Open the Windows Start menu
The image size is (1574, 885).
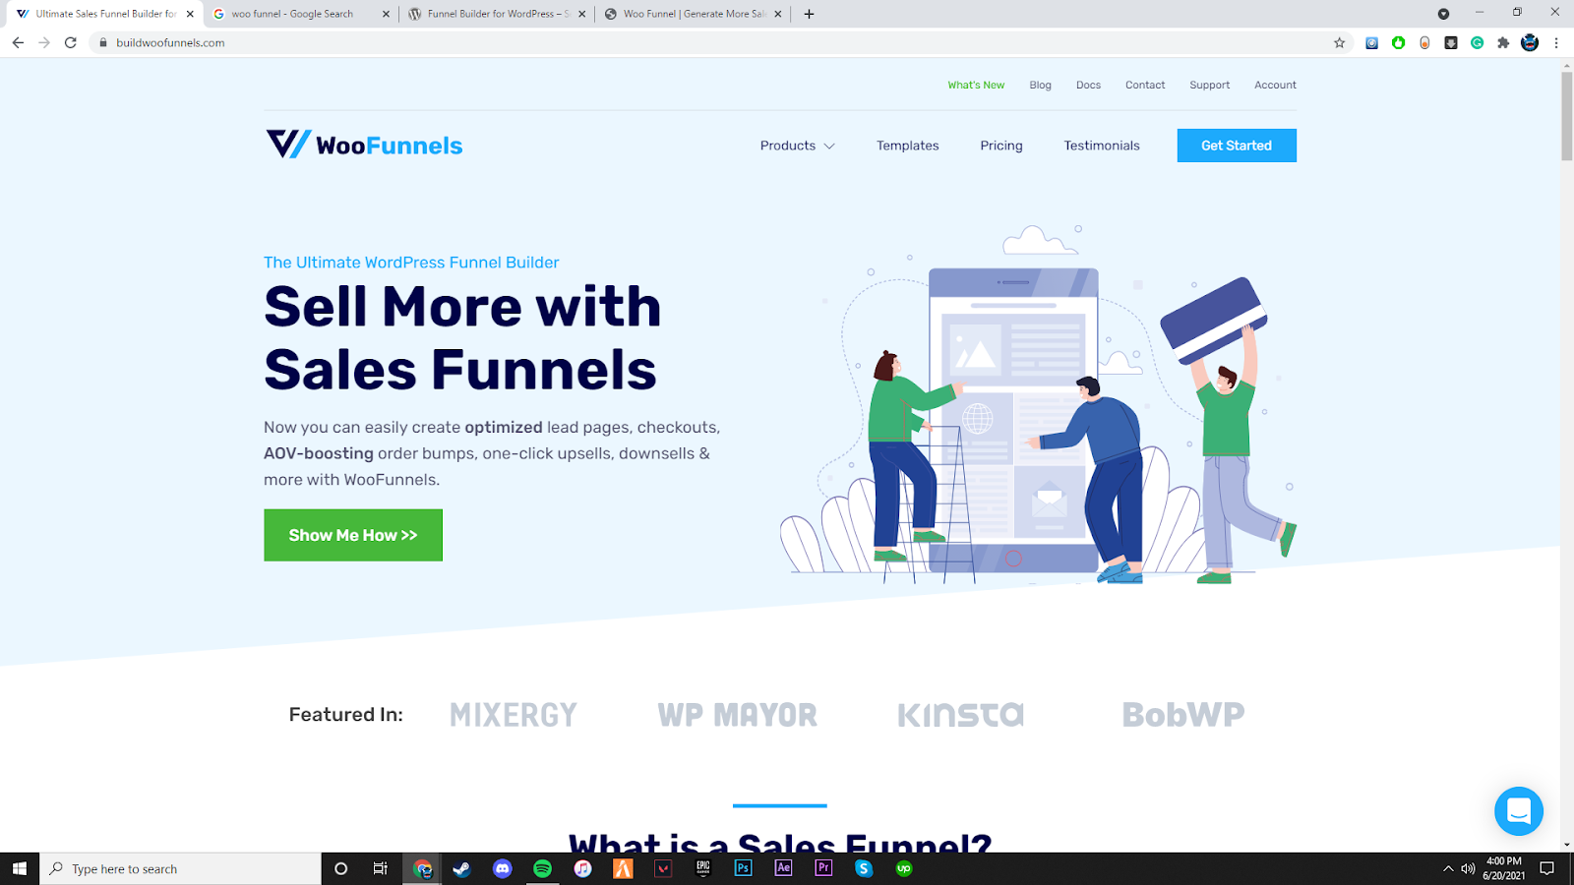pyautogui.click(x=20, y=868)
